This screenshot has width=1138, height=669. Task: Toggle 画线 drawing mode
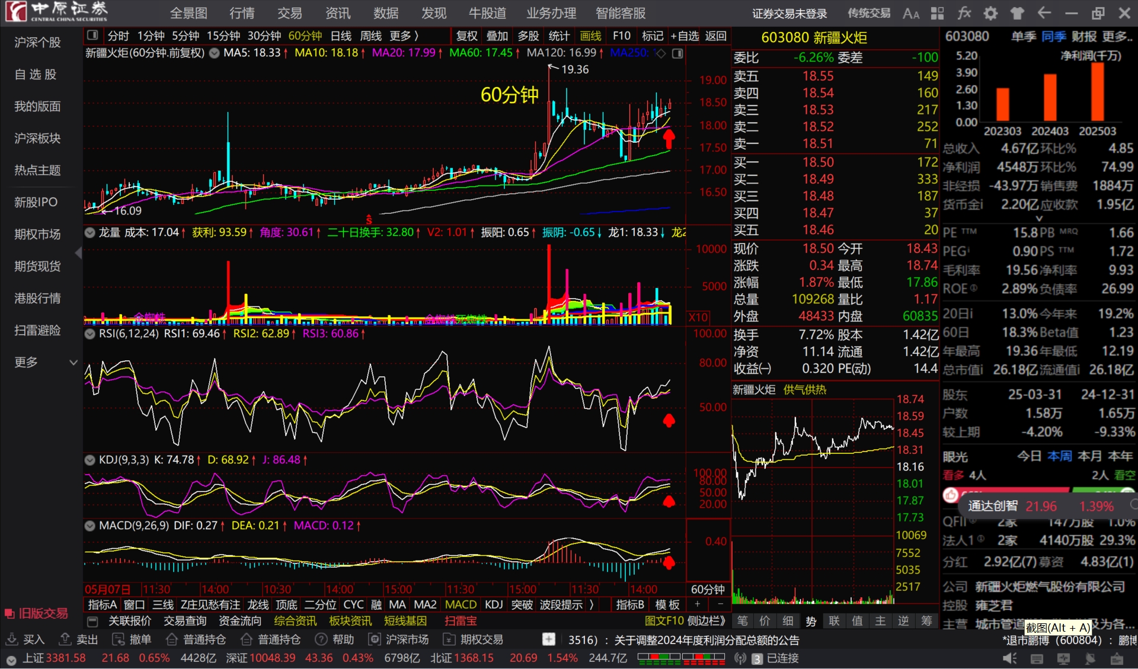(x=590, y=36)
